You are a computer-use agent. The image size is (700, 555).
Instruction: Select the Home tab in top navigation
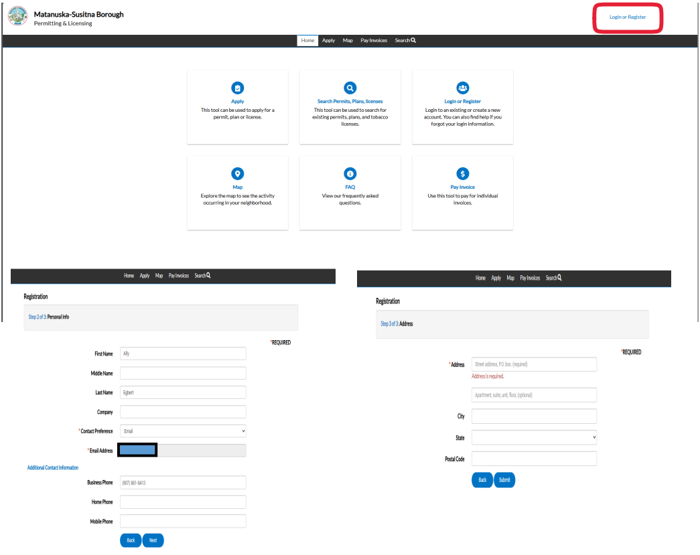[307, 40]
